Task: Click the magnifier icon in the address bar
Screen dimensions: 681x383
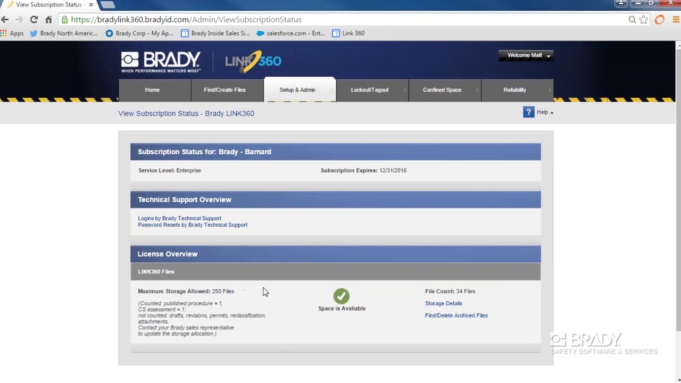Action: pyautogui.click(x=632, y=20)
